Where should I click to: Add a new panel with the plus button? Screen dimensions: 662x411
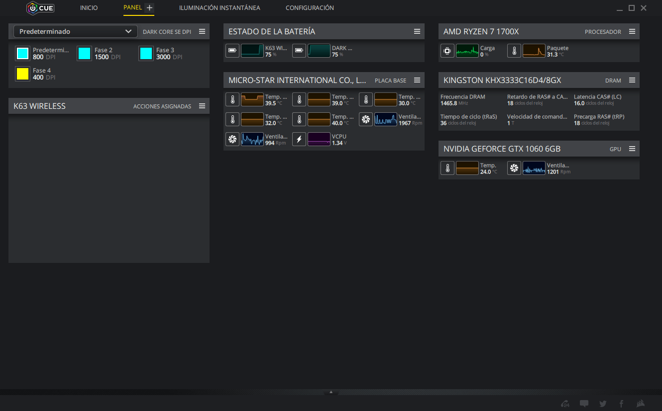149,8
